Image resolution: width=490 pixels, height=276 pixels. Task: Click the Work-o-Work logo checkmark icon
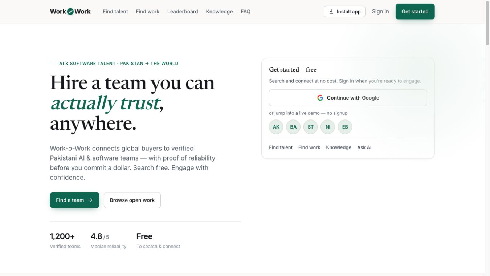tap(70, 12)
